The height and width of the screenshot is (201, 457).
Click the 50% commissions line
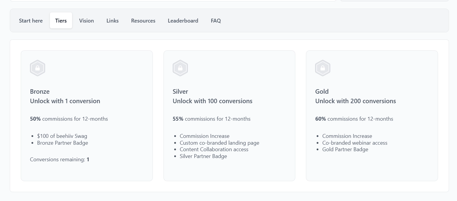[x=69, y=119]
